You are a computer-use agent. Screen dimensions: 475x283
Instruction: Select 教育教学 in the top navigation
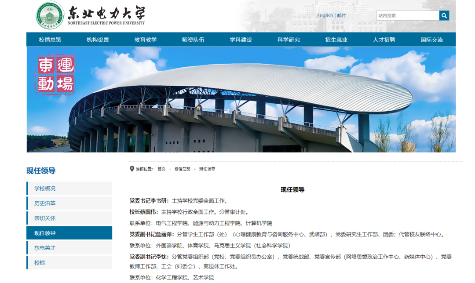coord(145,39)
